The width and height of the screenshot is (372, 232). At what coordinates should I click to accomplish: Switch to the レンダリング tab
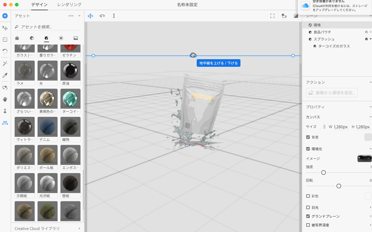pos(69,5)
